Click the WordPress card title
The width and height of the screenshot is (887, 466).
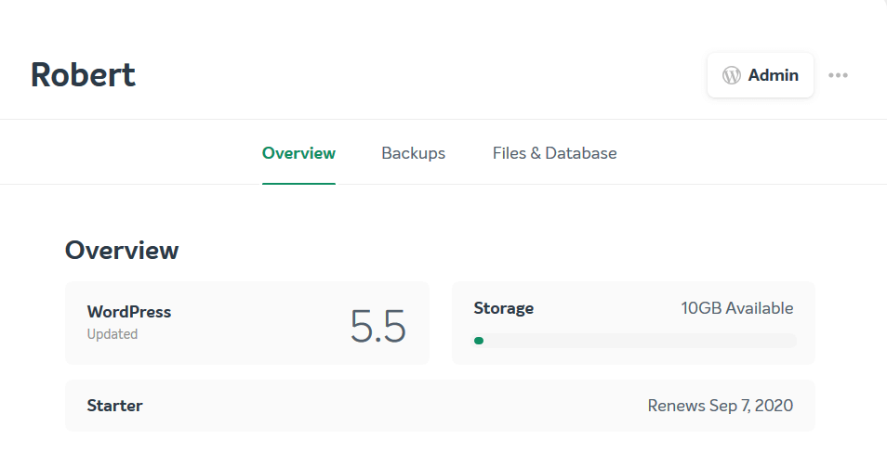point(129,312)
